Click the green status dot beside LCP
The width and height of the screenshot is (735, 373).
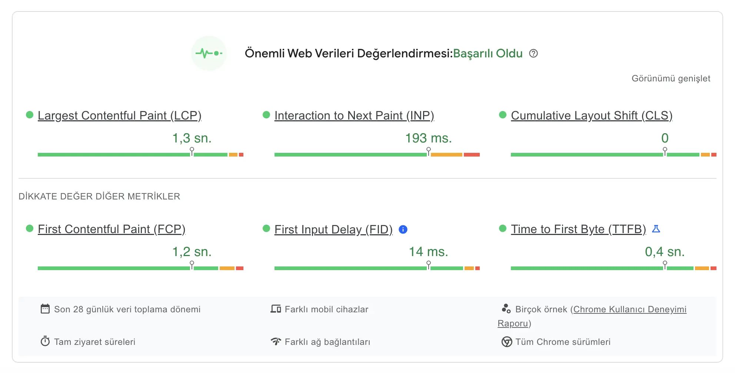(x=30, y=115)
